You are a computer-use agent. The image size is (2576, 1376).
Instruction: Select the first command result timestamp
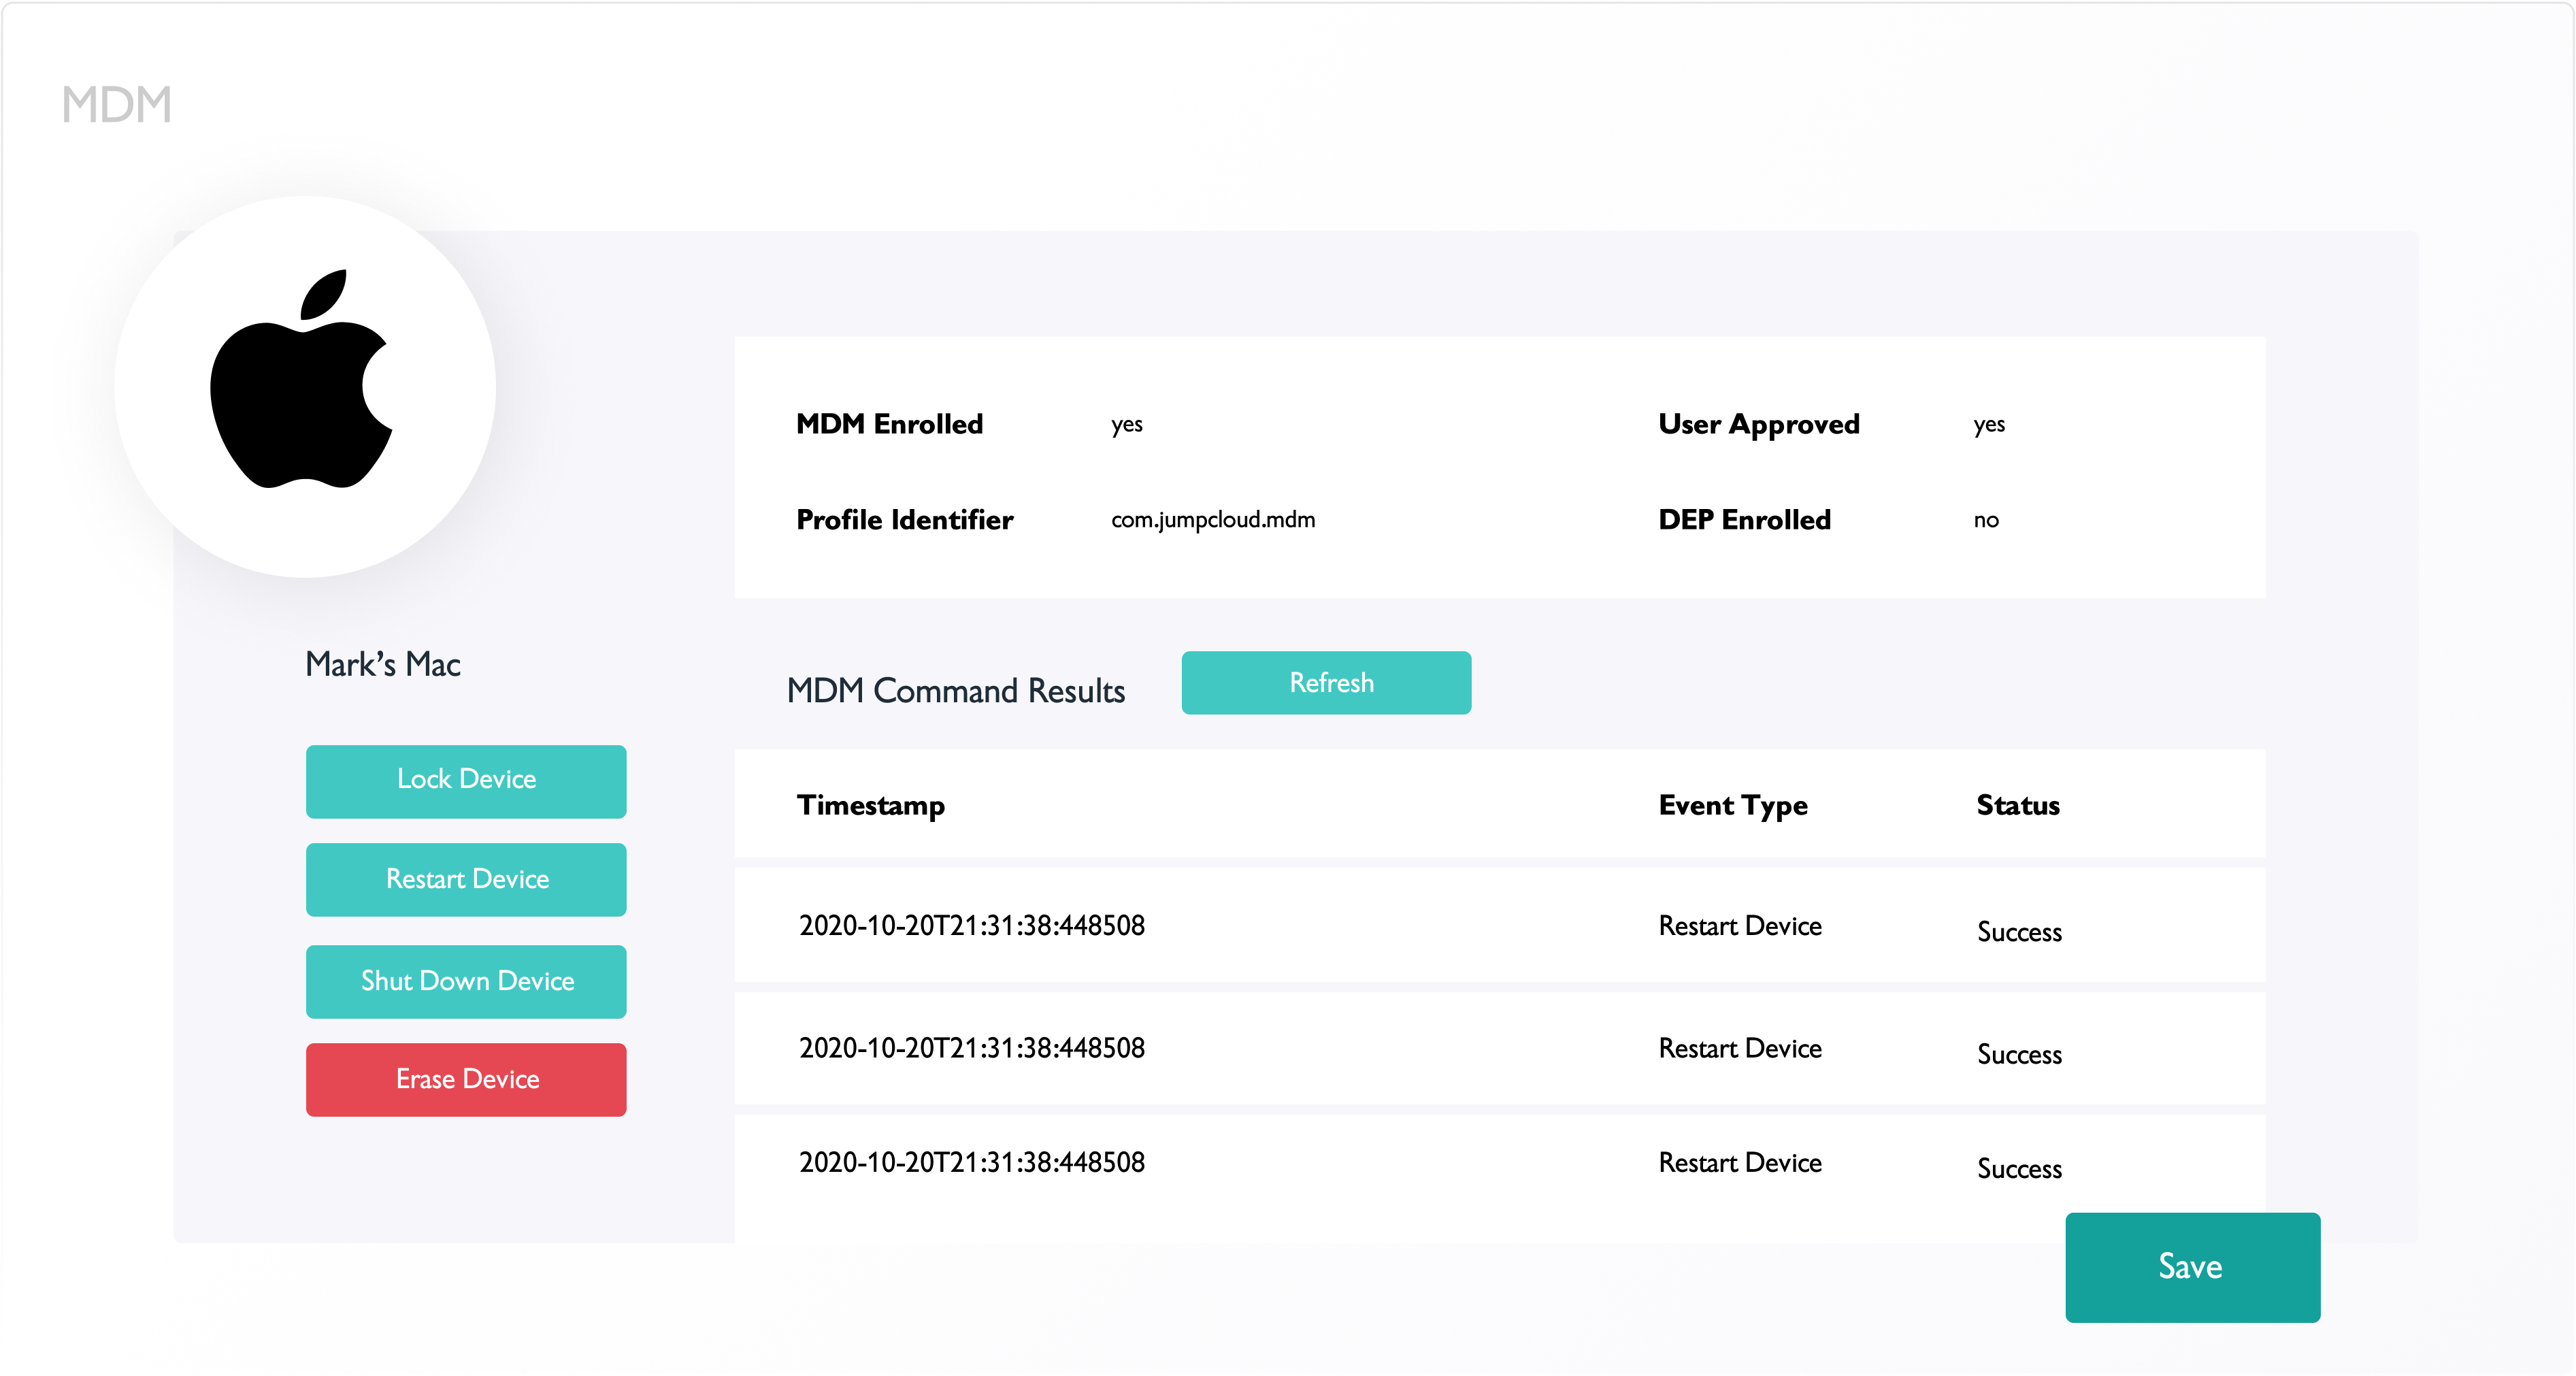971,925
